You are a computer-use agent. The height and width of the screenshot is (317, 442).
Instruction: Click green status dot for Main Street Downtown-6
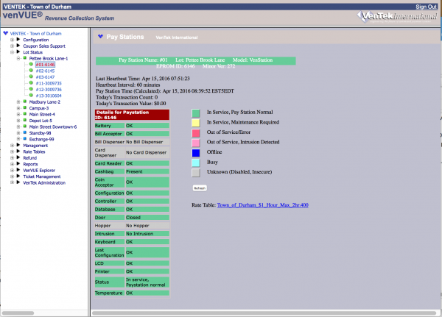pyautogui.click(x=25, y=126)
